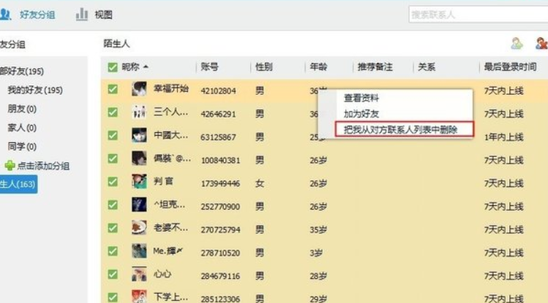The height and width of the screenshot is (303, 548).
Task: Click the 推荐备注 column header
Action: coord(375,66)
